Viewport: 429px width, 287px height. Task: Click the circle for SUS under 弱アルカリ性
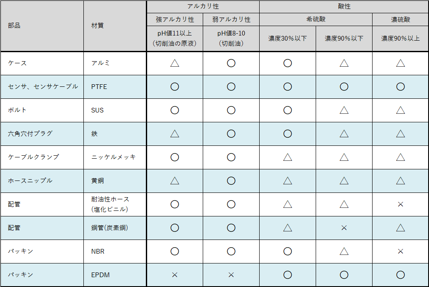[231, 110]
